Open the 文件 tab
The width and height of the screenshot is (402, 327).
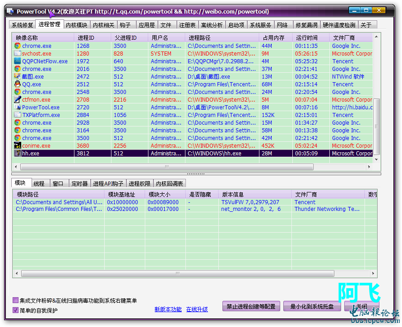[x=166, y=25]
